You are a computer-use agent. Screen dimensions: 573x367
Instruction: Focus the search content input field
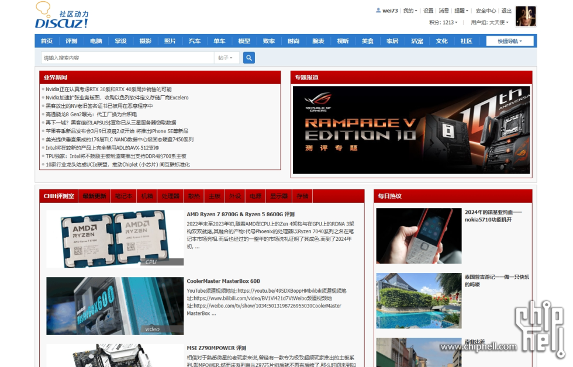[x=127, y=58]
